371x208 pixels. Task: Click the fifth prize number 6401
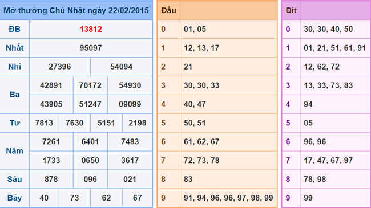90,141
